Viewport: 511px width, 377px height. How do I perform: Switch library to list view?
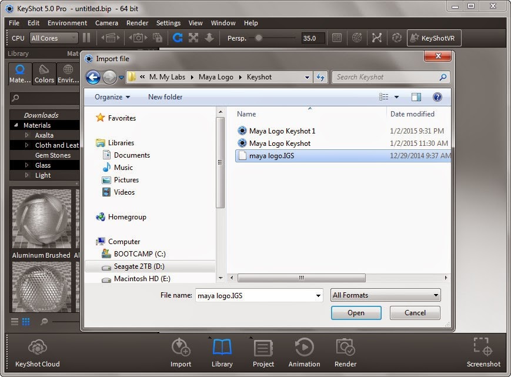click(15, 322)
